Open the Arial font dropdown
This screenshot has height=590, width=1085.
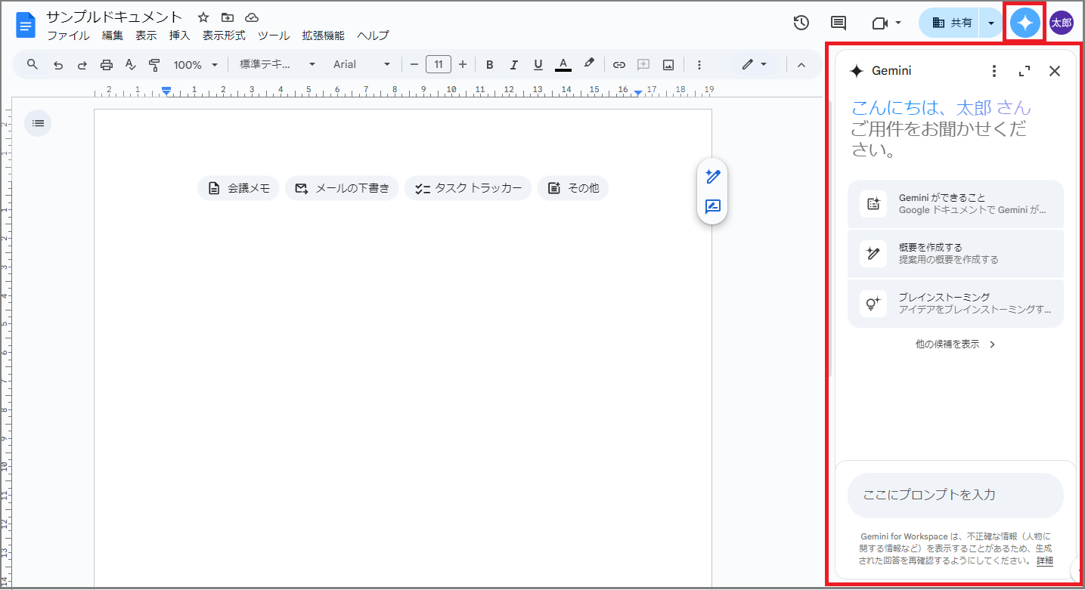point(362,65)
